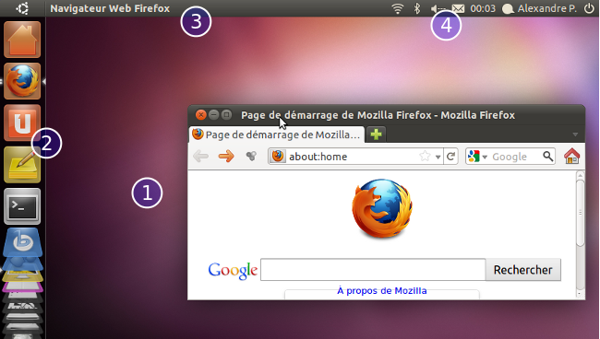
Task: Launch Firefox from the Unity launcher
Action: pos(22,81)
